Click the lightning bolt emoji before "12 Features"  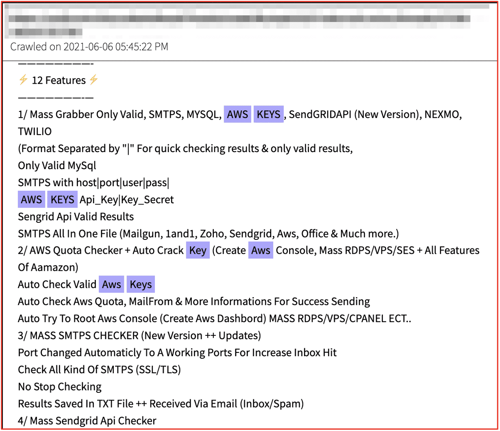click(x=23, y=80)
